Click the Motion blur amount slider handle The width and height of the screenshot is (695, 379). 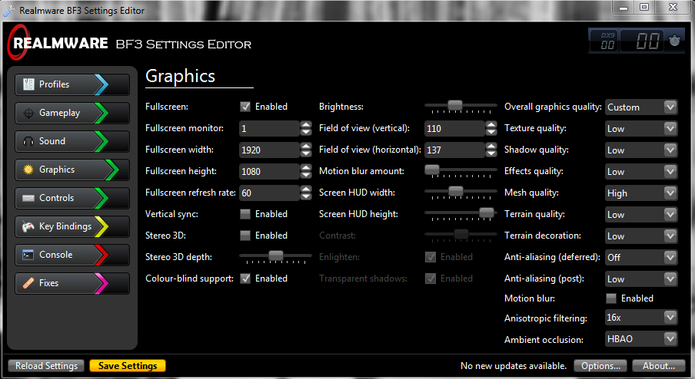pos(432,170)
